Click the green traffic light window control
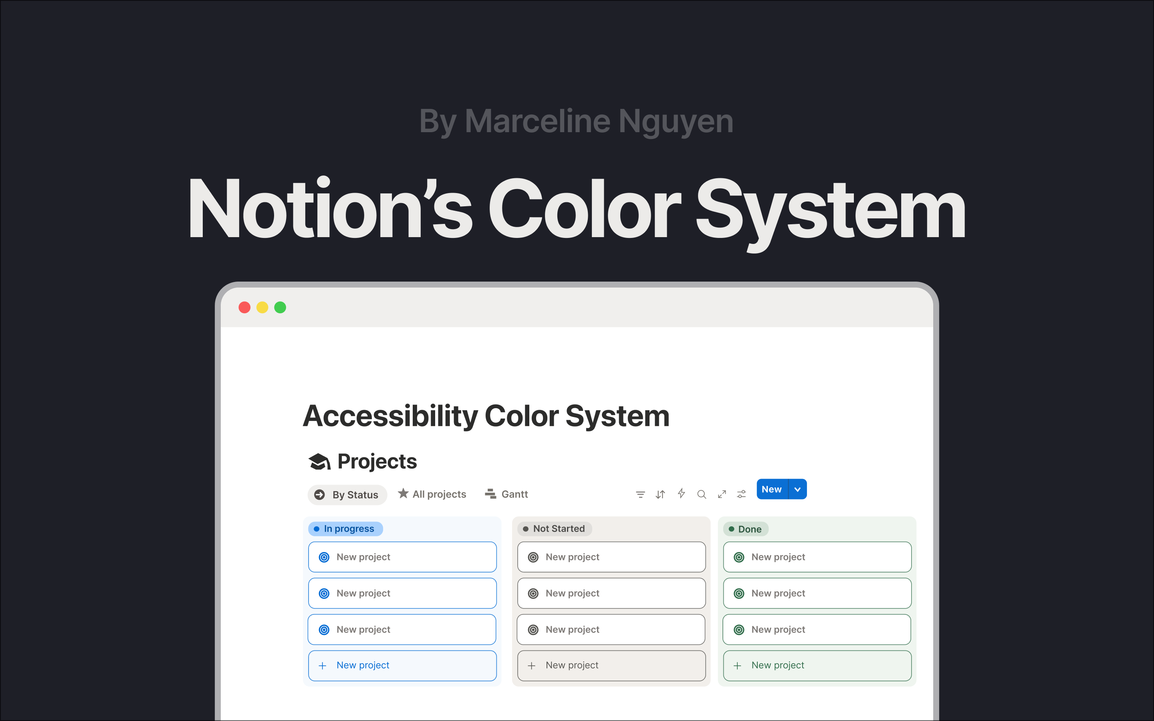 coord(280,308)
